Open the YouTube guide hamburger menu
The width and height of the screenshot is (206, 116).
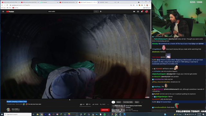tap(3, 12)
